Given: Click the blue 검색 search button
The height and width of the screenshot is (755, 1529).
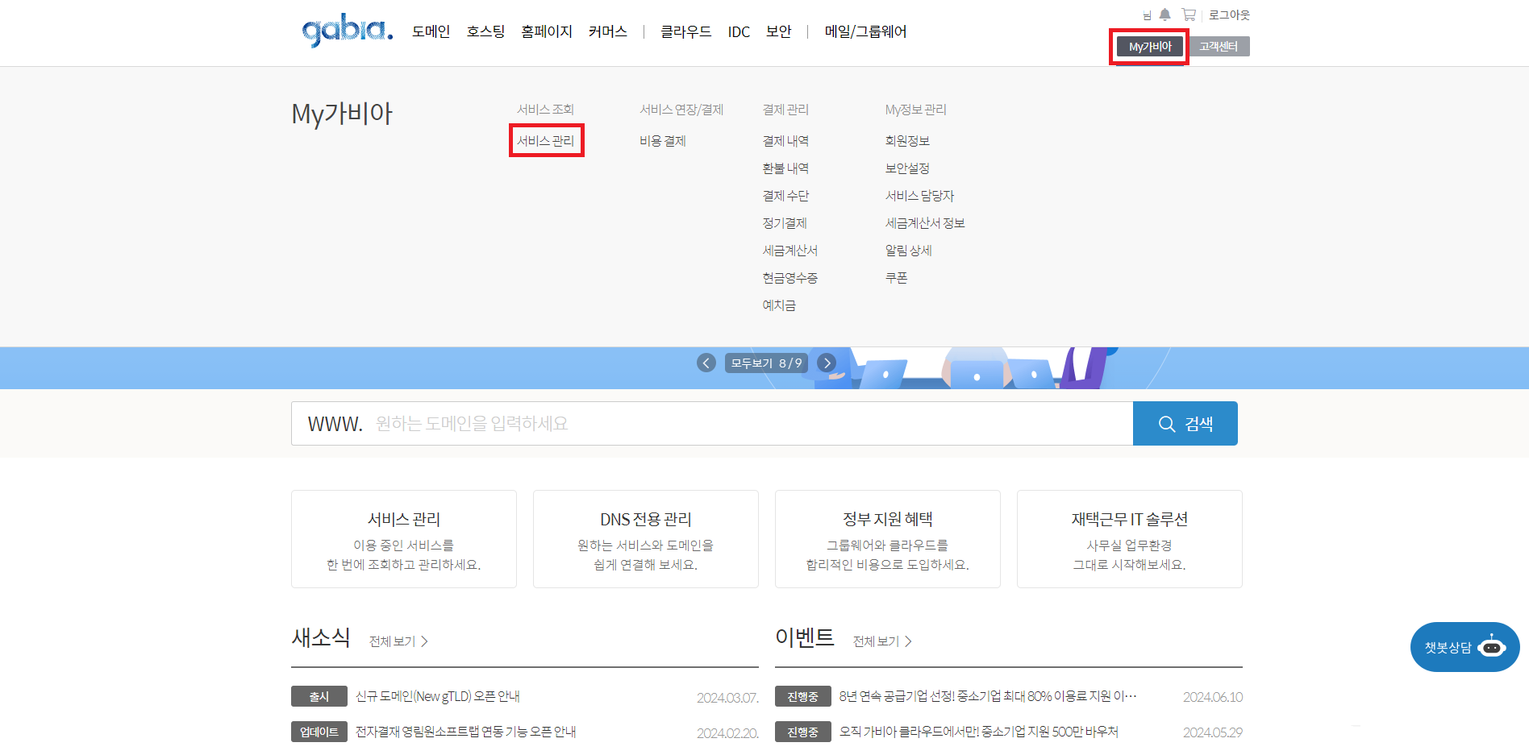Looking at the screenshot, I should [1185, 423].
